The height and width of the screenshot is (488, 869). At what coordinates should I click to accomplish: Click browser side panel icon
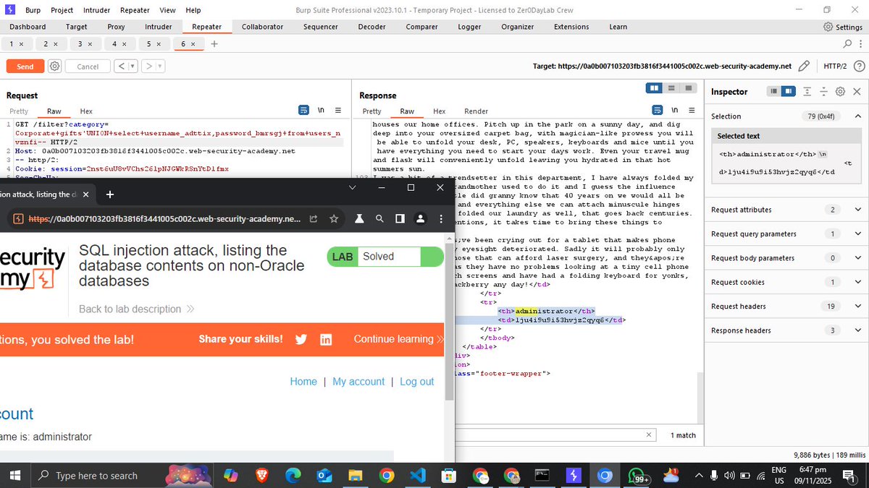click(x=400, y=218)
